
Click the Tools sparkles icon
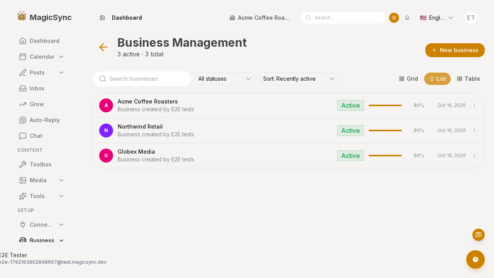[x=23, y=196]
